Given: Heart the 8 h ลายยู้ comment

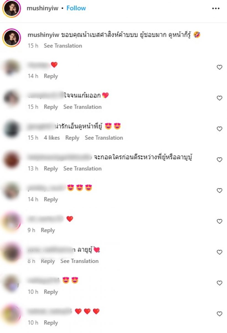Looking at the screenshot, I should 219,252.
